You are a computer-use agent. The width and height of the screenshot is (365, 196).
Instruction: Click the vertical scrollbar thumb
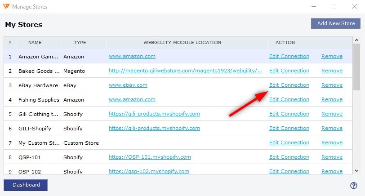pyautogui.click(x=356, y=67)
